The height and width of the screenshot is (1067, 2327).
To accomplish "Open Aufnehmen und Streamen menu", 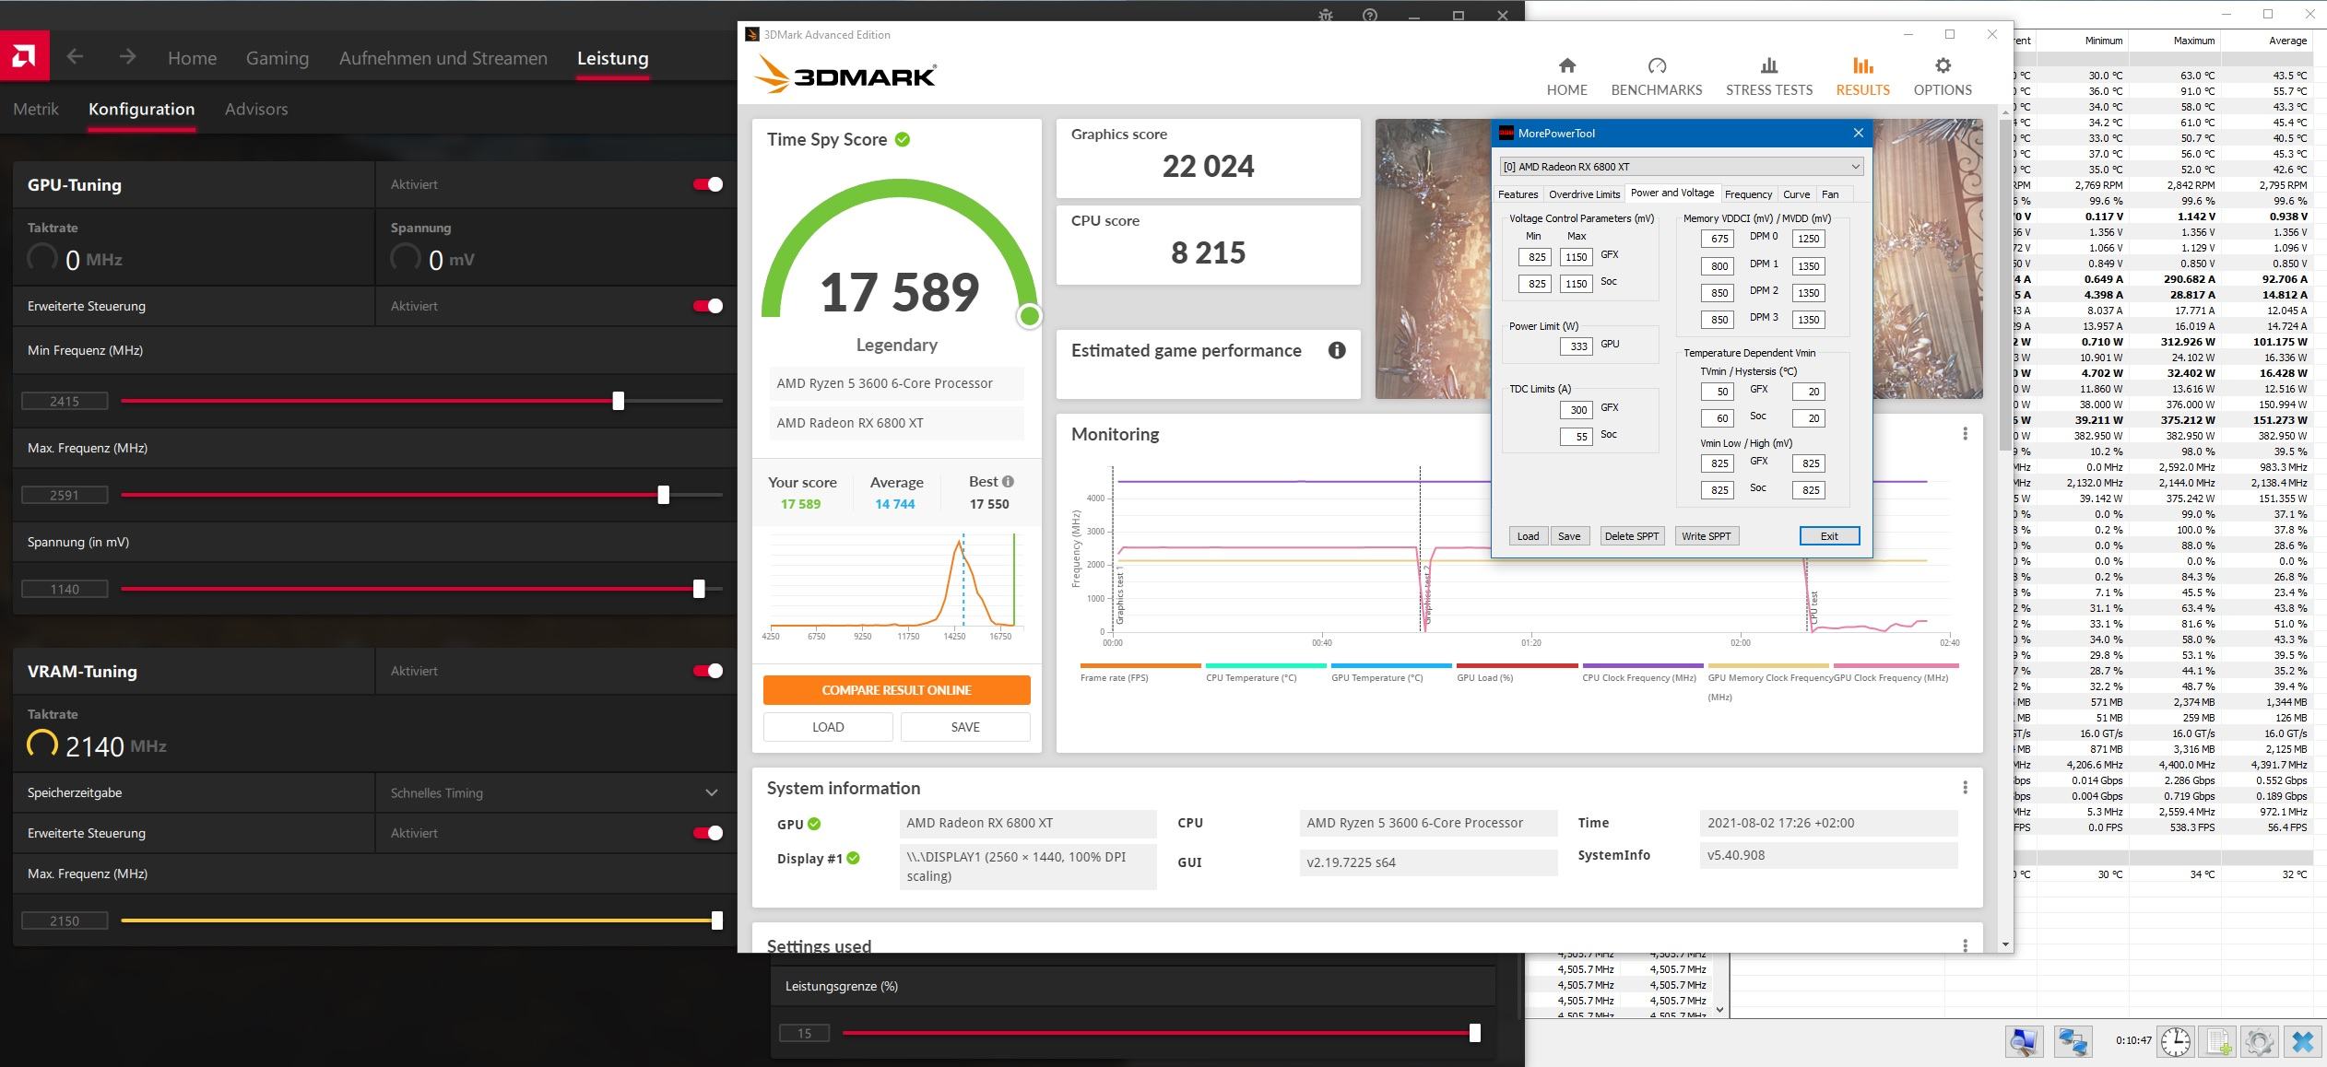I will click(443, 58).
